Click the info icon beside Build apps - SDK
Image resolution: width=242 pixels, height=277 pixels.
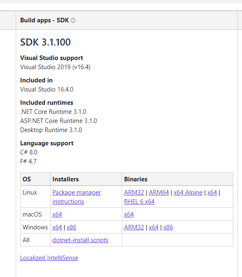pos(73,21)
